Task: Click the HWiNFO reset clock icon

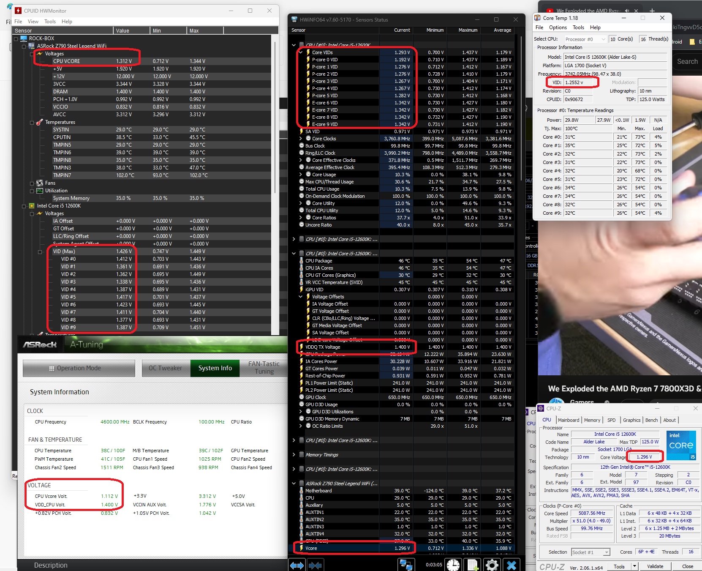Action: point(453,565)
